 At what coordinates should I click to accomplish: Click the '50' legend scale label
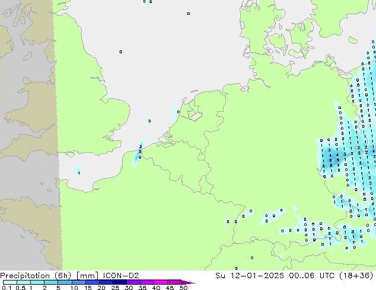point(183,288)
